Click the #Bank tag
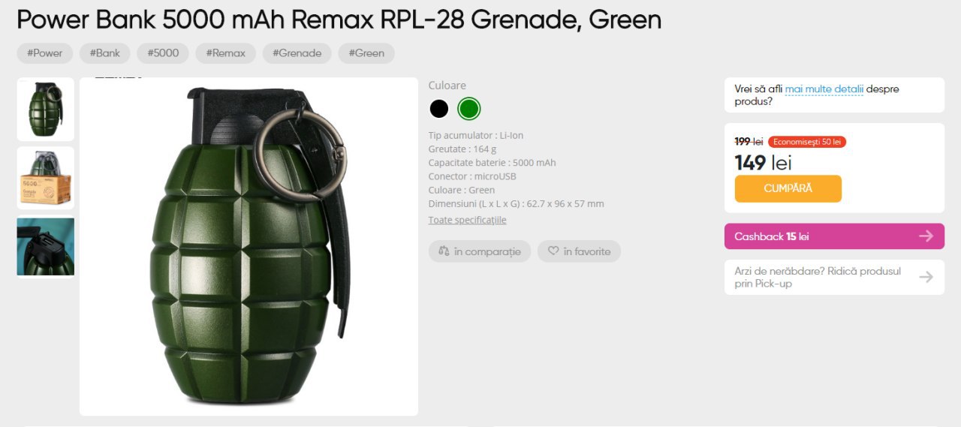961x427 pixels. pyautogui.click(x=105, y=53)
